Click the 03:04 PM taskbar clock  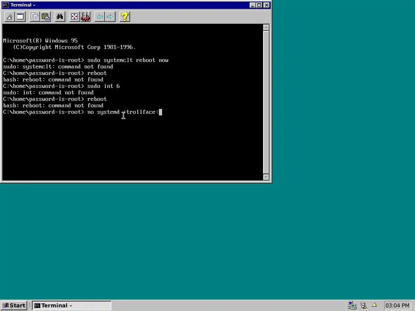pyautogui.click(x=397, y=305)
